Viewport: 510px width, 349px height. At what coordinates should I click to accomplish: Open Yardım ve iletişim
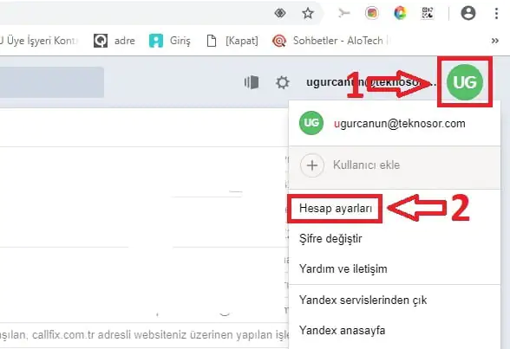tap(343, 268)
